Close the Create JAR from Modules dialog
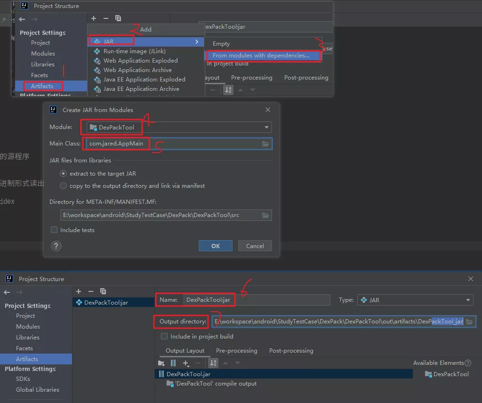Viewport: 482px width, 403px height. tap(268, 110)
